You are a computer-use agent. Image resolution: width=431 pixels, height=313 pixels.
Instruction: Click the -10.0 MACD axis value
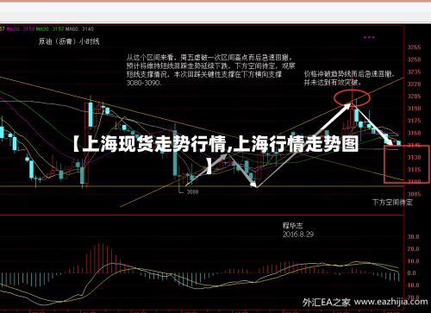pos(412,285)
